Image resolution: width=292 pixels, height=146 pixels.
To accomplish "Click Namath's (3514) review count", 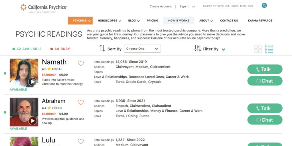I will pos(57,69).
